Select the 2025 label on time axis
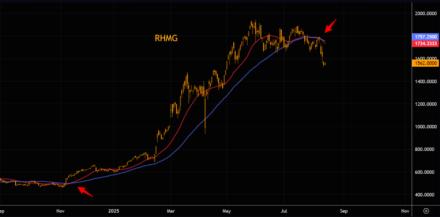 114,211
